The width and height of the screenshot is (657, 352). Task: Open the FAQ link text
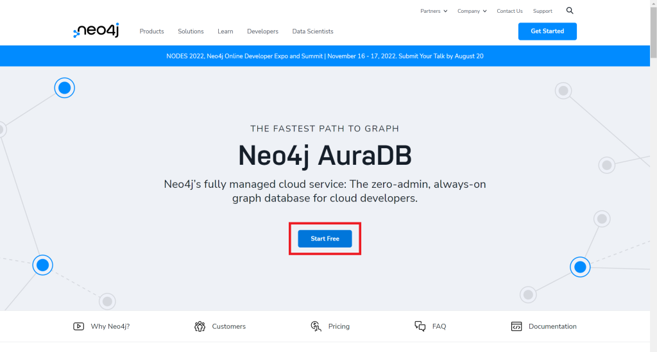click(x=439, y=326)
